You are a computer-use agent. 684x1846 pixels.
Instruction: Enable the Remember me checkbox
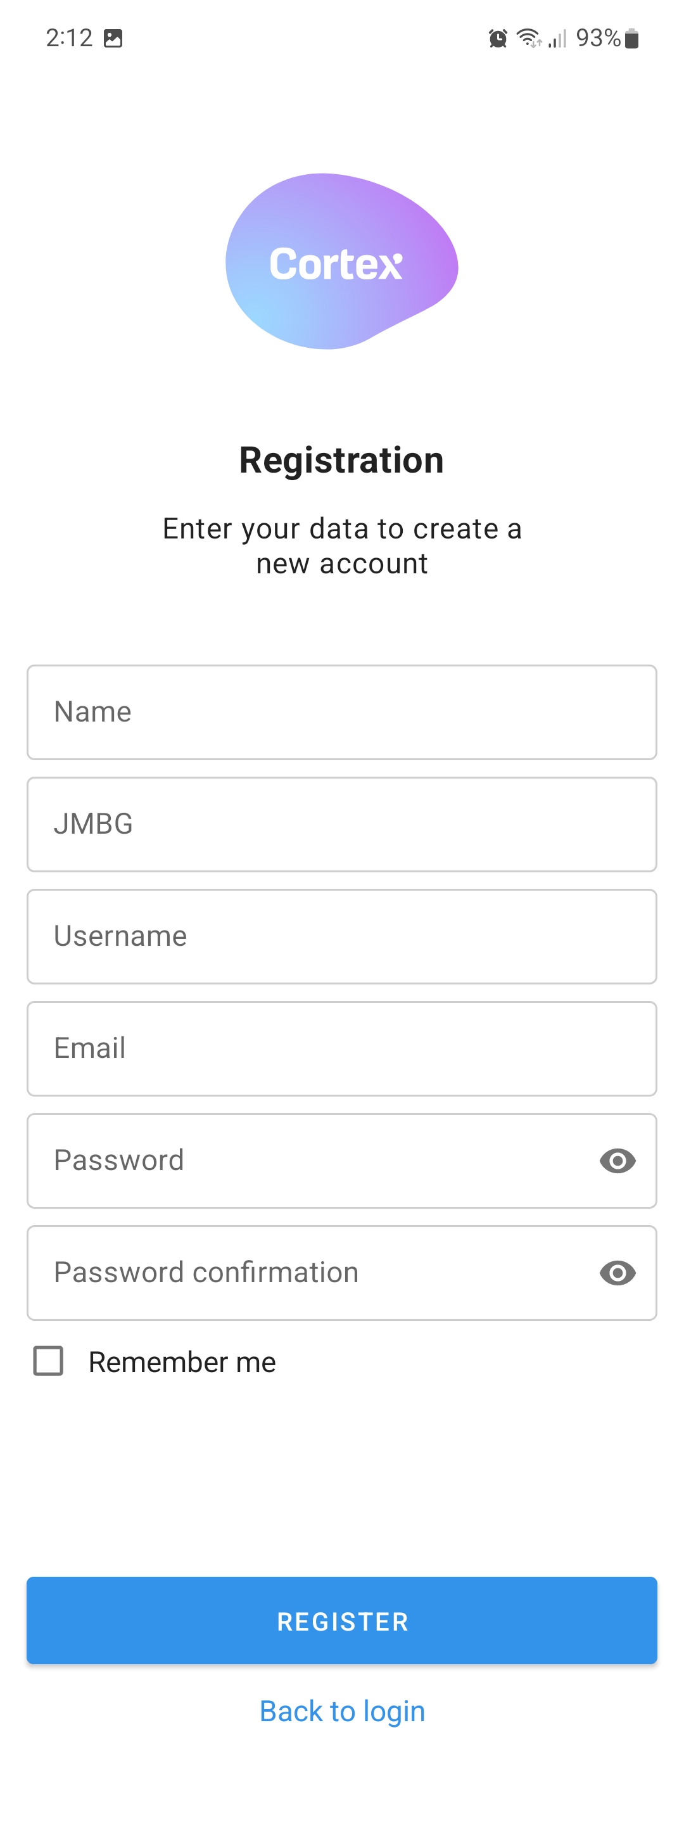pos(49,1361)
